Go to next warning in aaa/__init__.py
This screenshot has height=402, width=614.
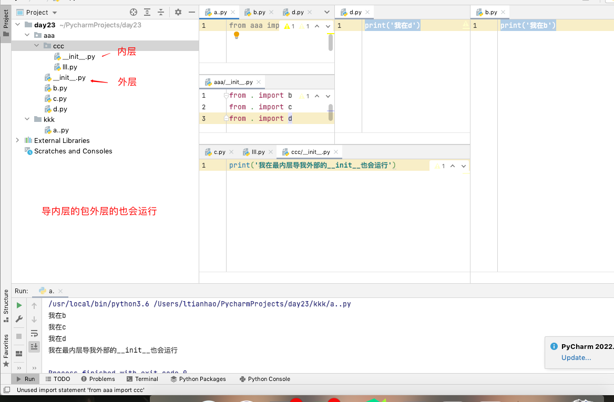(x=328, y=96)
